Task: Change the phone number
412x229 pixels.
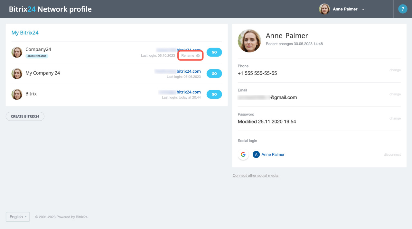Action: click(x=395, y=70)
